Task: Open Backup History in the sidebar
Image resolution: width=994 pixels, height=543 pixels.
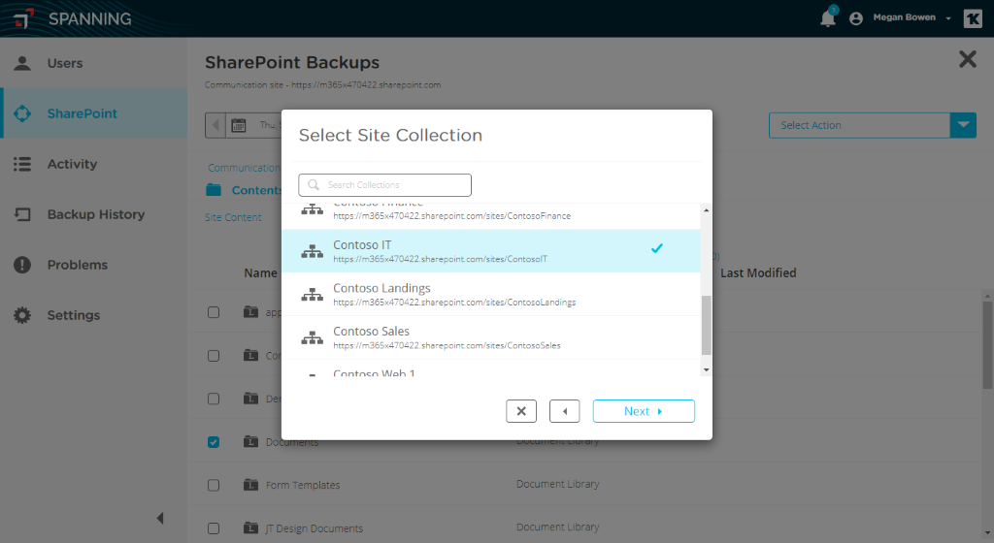Action: coord(94,214)
